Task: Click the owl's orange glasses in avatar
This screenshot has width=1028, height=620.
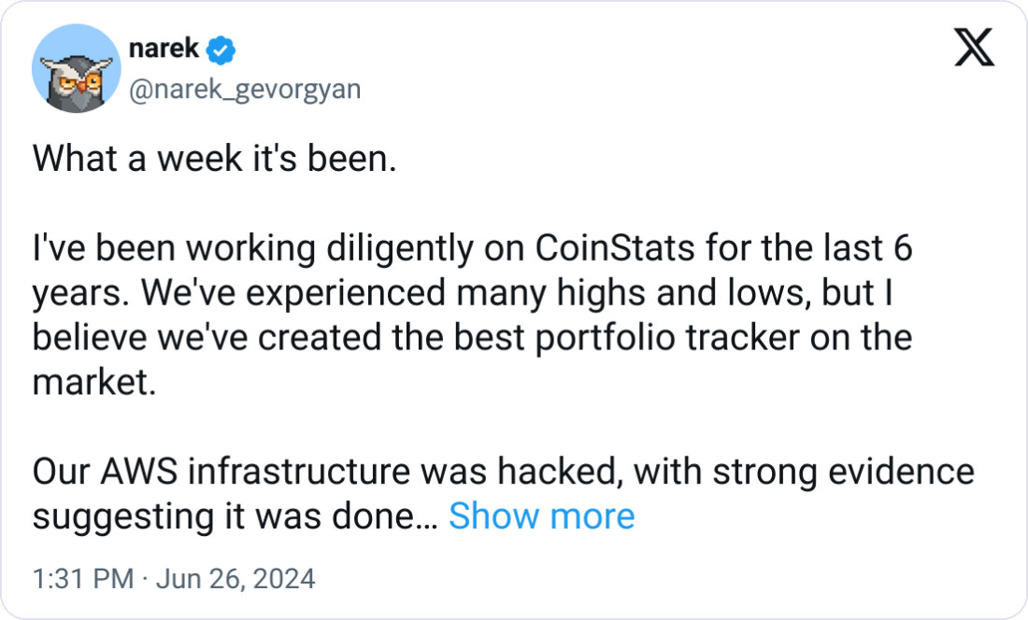Action: [x=78, y=82]
